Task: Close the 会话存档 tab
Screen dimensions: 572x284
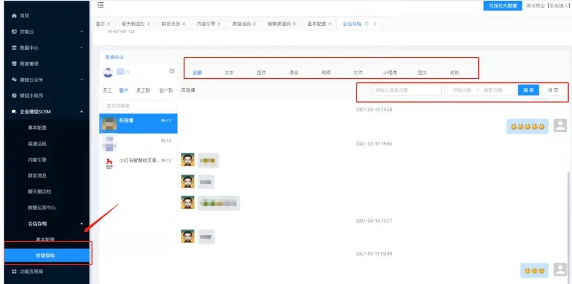Action: pyautogui.click(x=375, y=24)
